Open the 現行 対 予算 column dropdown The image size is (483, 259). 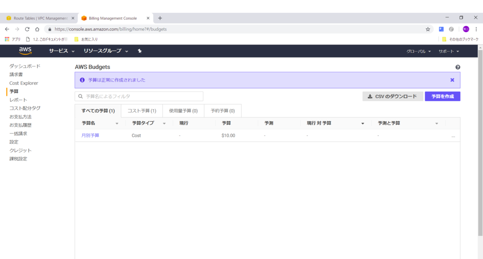tap(363, 124)
